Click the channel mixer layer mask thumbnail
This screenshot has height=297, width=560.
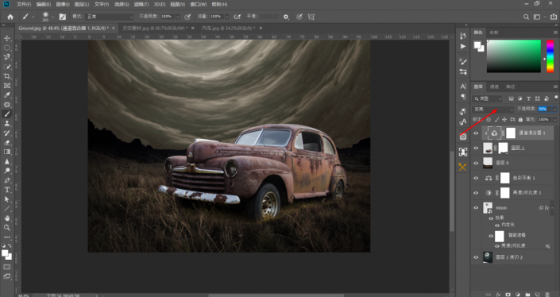tap(511, 133)
